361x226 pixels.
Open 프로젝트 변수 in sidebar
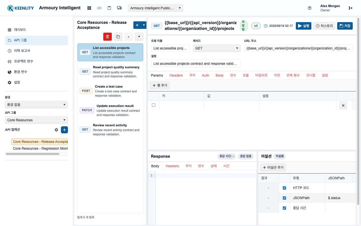(36, 61)
